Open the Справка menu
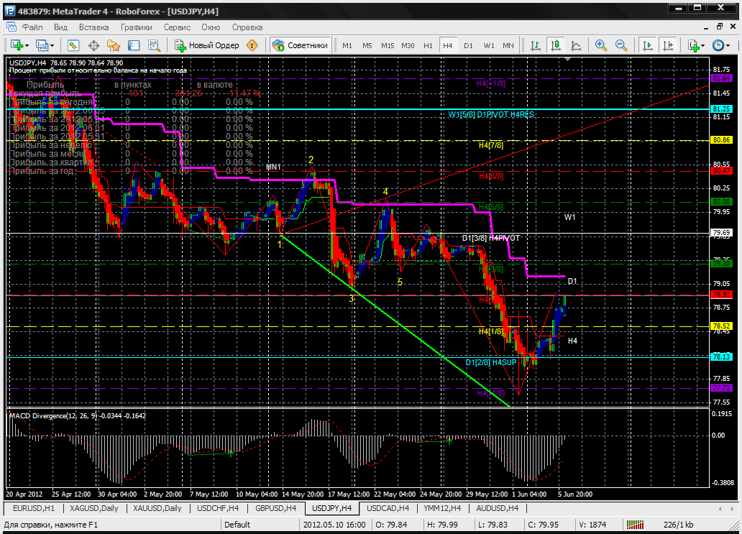This screenshot has width=742, height=534. (247, 27)
